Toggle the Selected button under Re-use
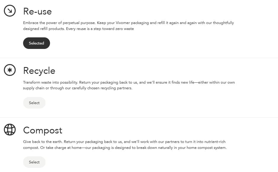278x172 pixels. [x=36, y=43]
